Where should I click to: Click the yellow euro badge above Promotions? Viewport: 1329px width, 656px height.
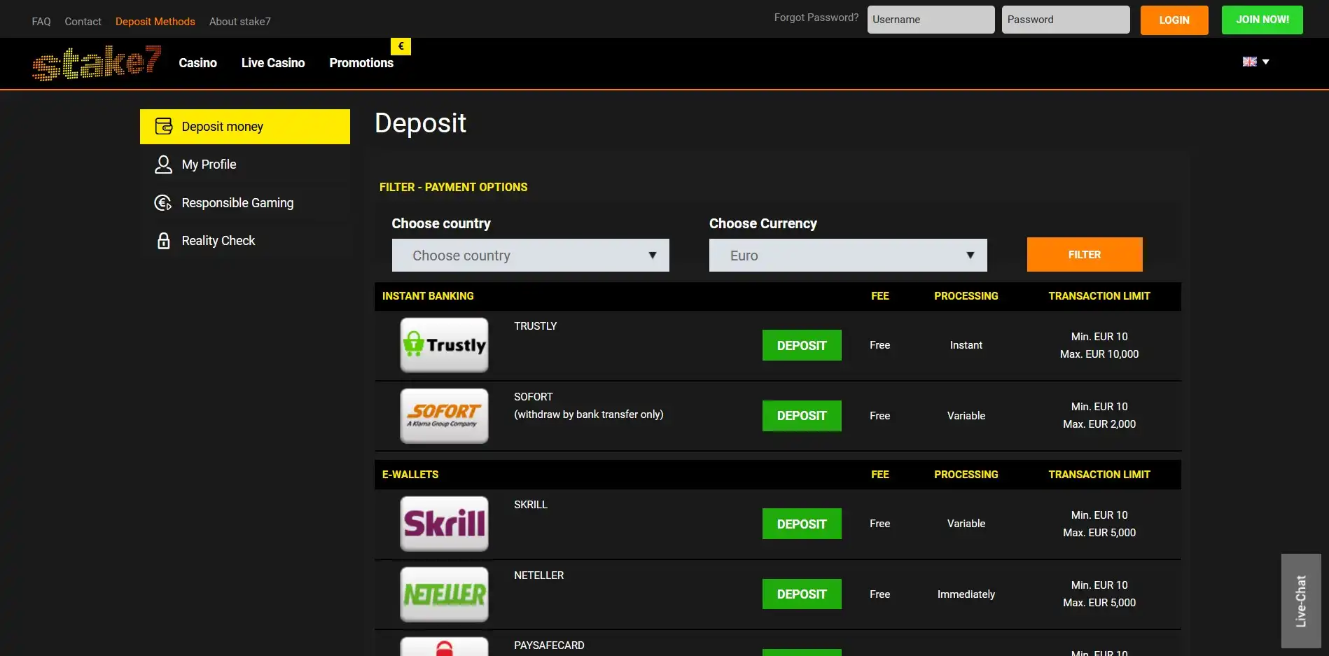click(401, 46)
